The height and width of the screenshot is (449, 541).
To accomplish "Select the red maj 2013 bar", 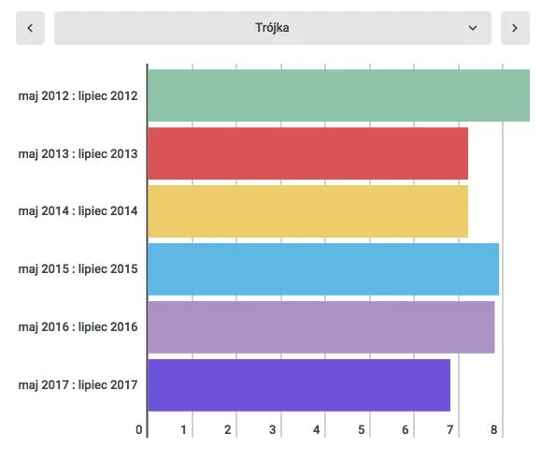I will [307, 153].
